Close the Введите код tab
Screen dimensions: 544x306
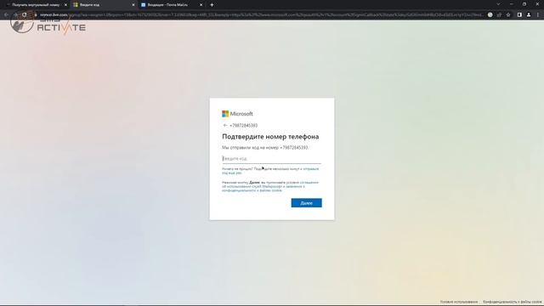pos(133,5)
